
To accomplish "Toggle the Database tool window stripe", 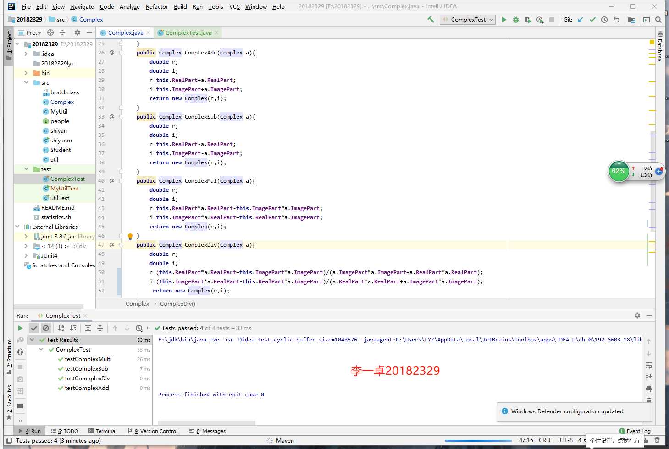I will coord(660,46).
